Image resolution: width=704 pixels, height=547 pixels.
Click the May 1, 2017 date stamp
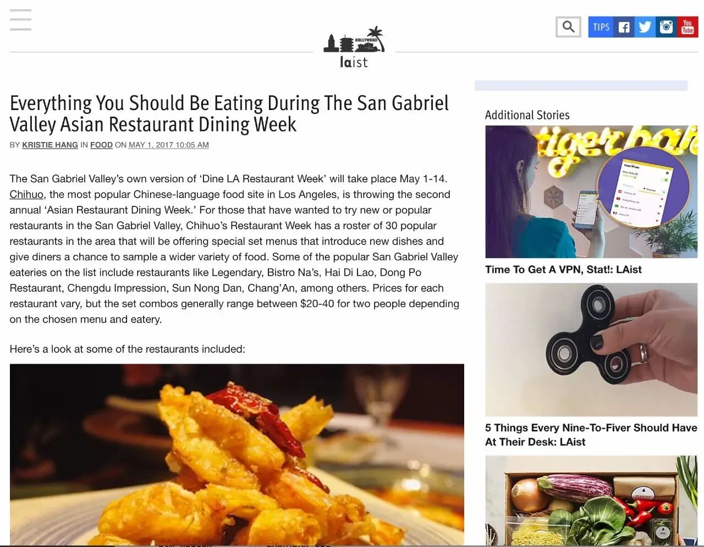tap(169, 145)
